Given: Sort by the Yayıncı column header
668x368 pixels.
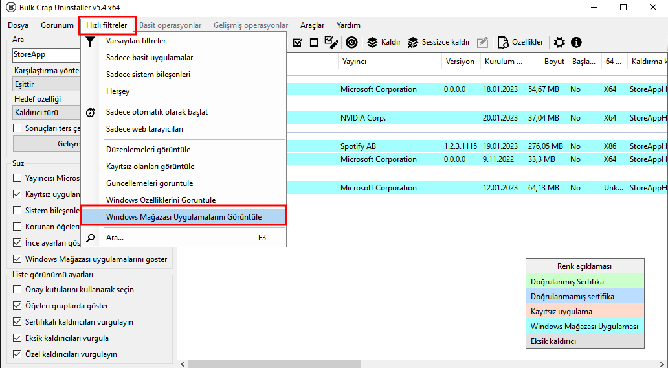Looking at the screenshot, I should coord(390,62).
